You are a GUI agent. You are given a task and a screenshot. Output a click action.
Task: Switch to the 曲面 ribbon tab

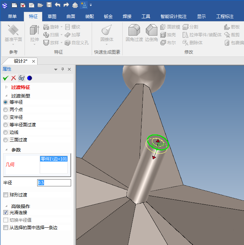pyautogui.click(x=71, y=17)
